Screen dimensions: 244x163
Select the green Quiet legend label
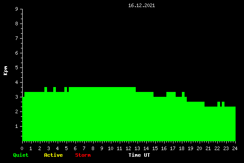click(x=21, y=155)
